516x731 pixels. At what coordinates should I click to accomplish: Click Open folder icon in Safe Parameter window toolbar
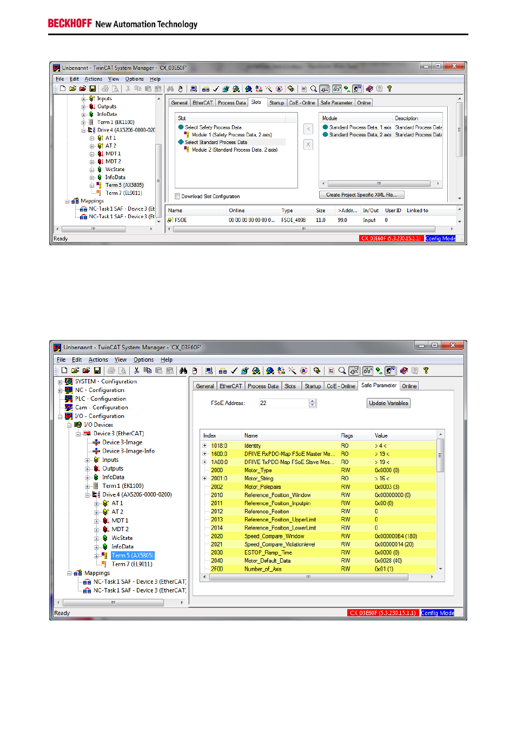(75, 370)
